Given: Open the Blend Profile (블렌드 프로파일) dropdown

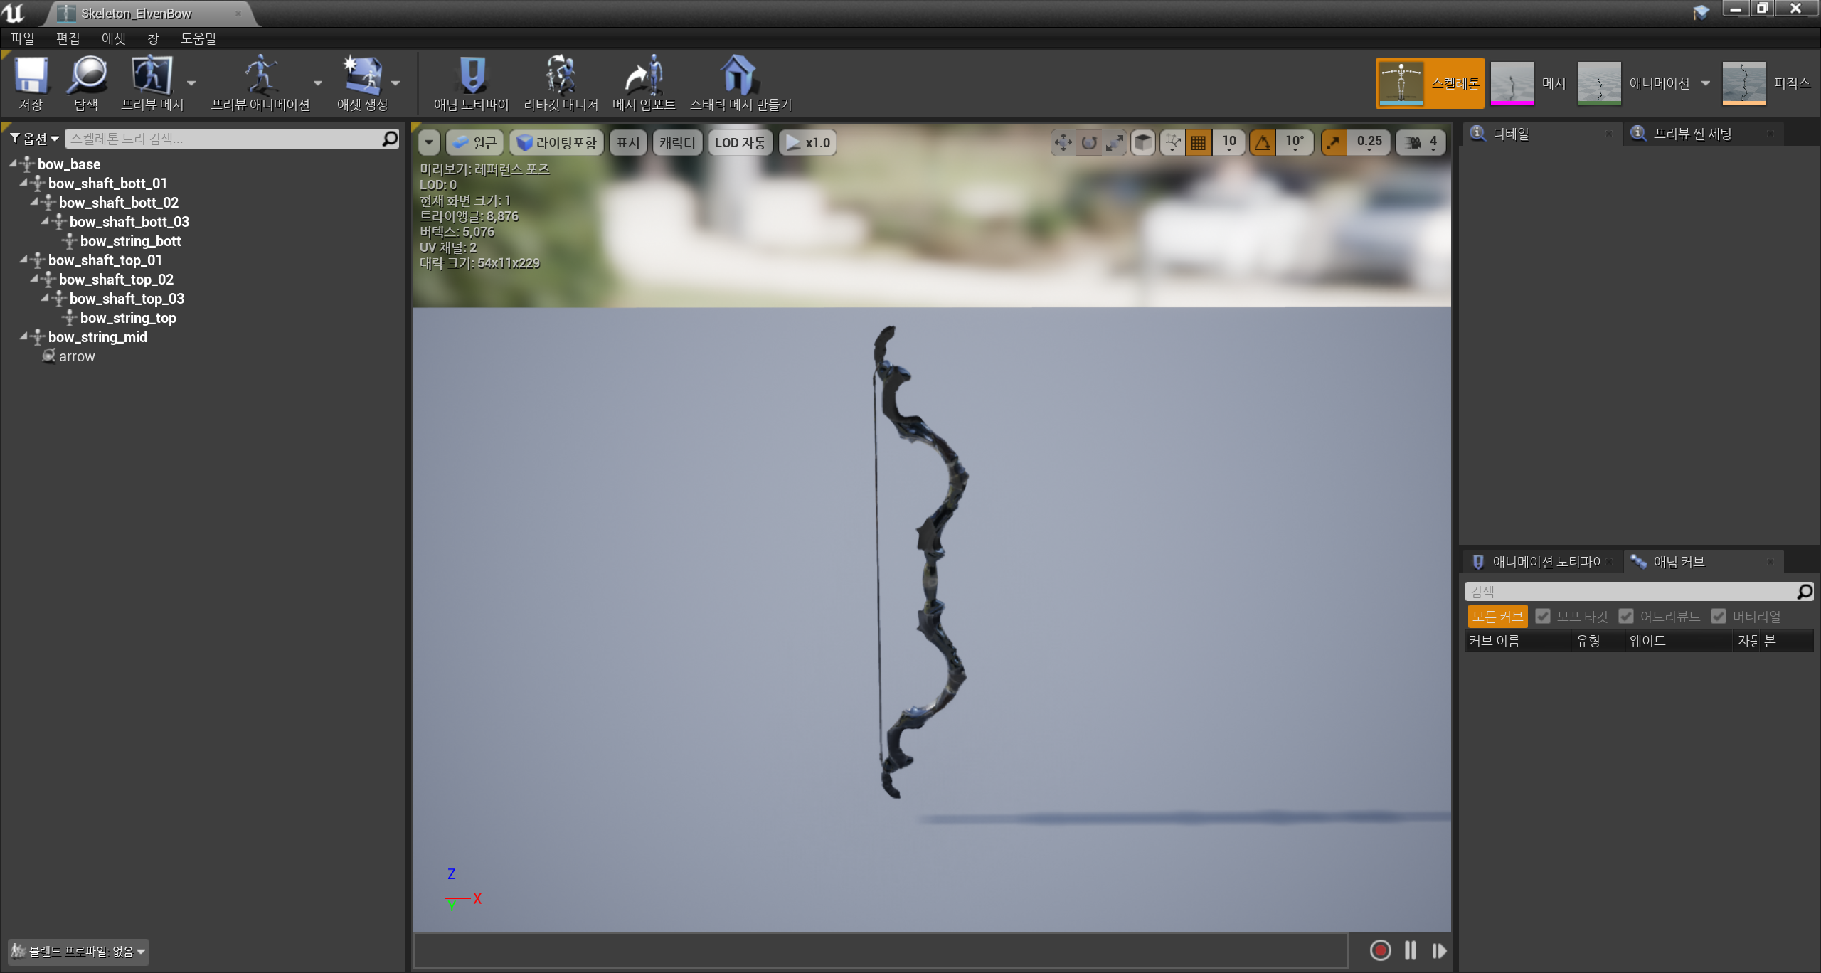Looking at the screenshot, I should point(78,952).
